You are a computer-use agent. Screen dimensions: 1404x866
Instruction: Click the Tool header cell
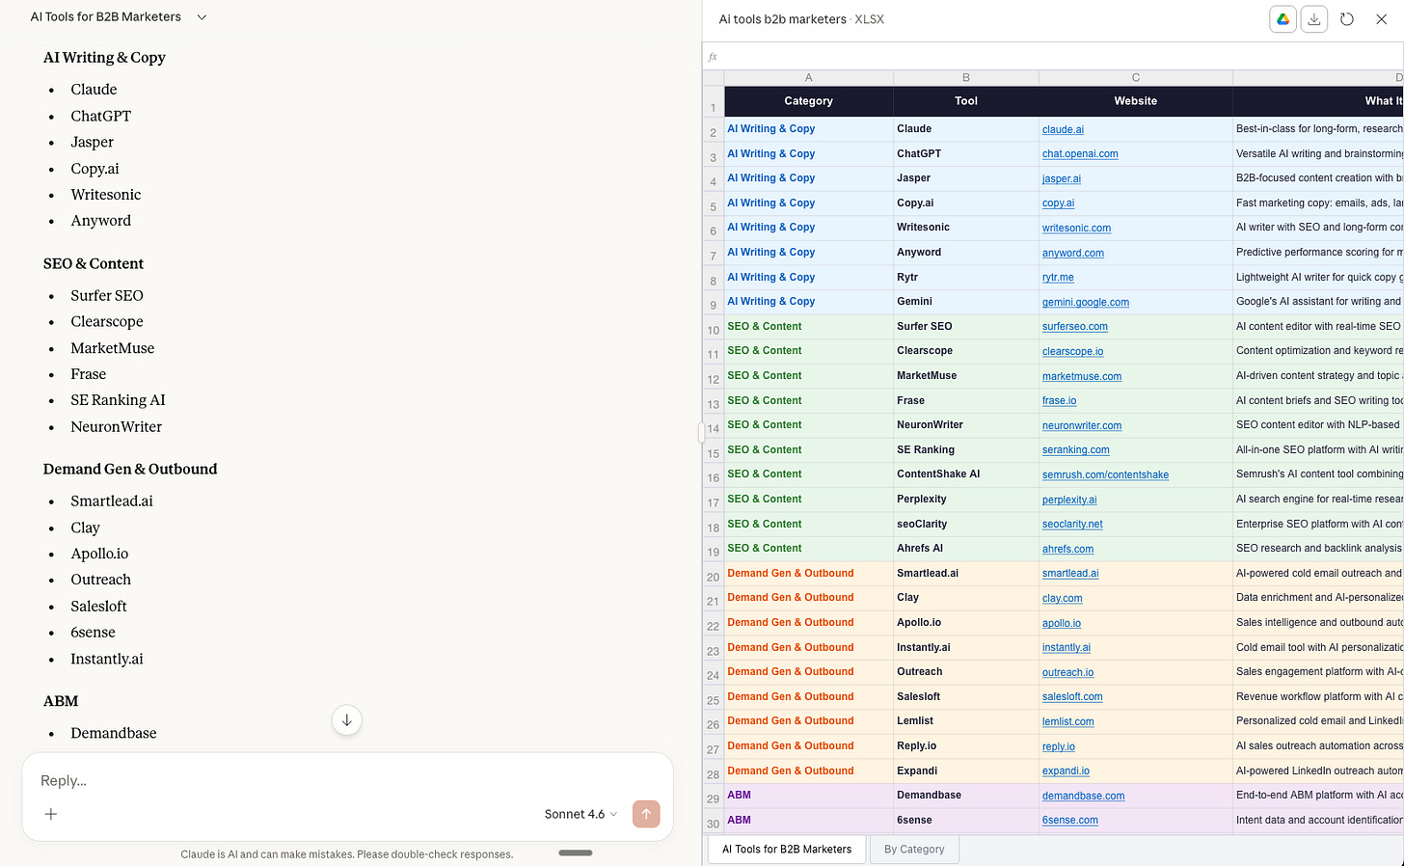[x=966, y=101]
